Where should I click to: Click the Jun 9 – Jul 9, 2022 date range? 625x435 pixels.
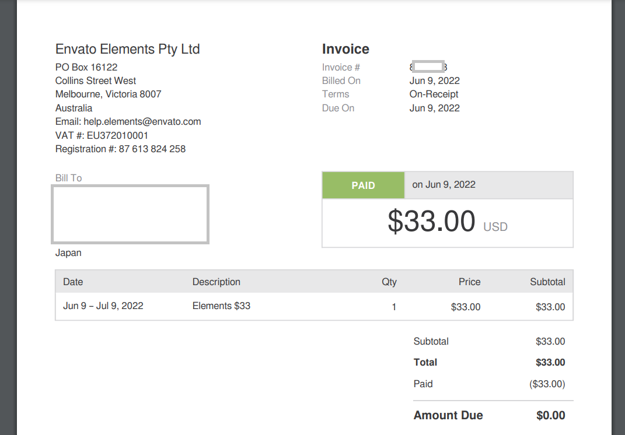point(103,306)
